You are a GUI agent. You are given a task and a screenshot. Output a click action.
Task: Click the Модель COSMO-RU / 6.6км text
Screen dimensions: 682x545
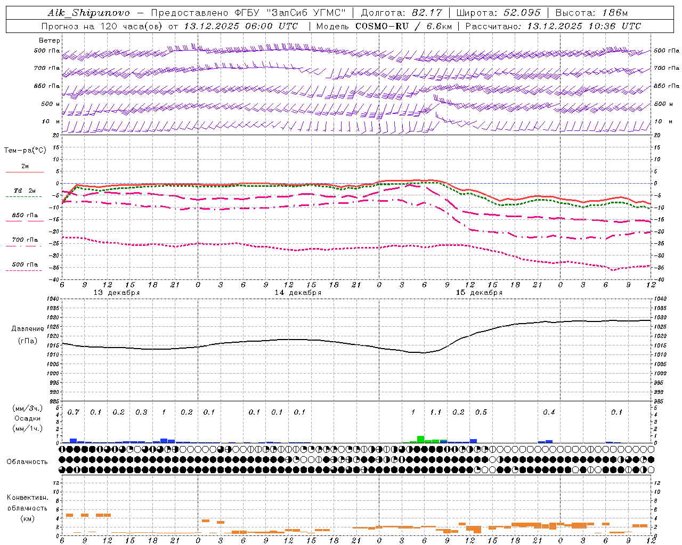click(x=384, y=26)
